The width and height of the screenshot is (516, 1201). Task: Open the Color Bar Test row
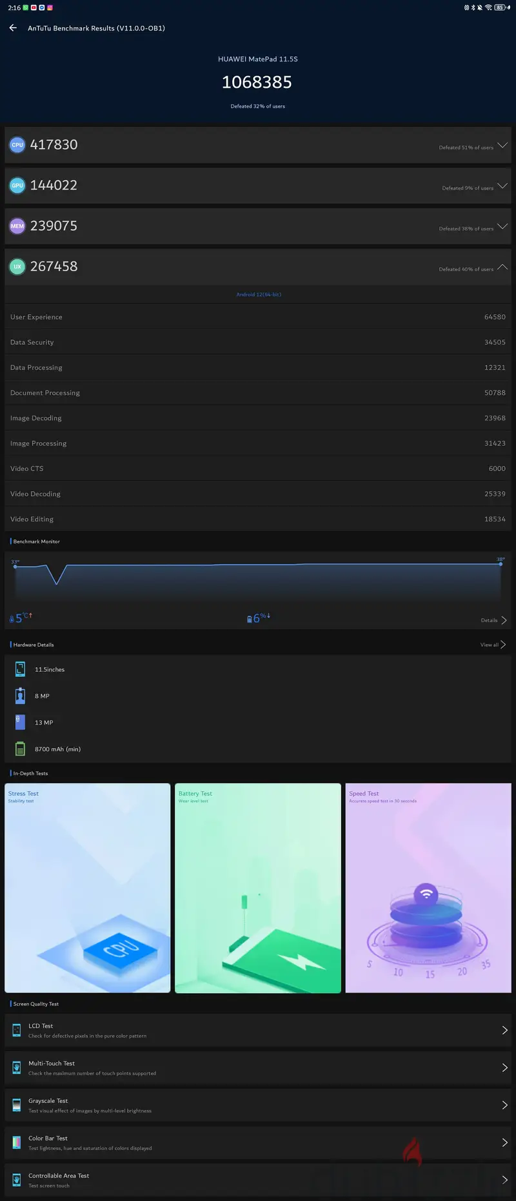[258, 1143]
